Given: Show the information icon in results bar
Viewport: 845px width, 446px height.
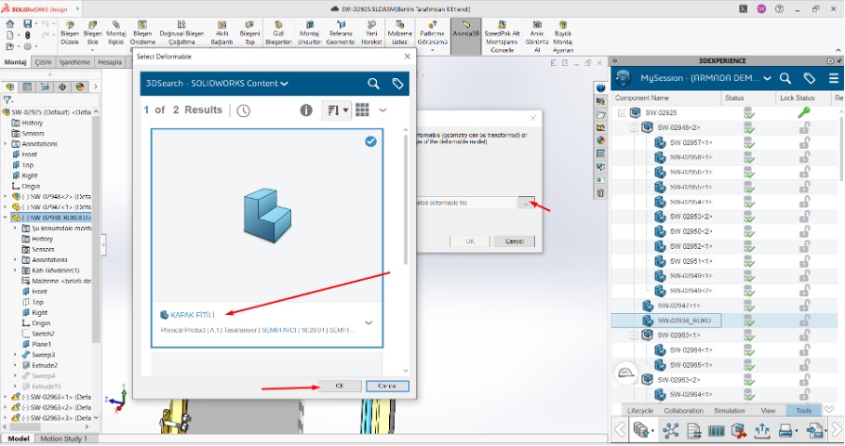Looking at the screenshot, I should [x=306, y=111].
